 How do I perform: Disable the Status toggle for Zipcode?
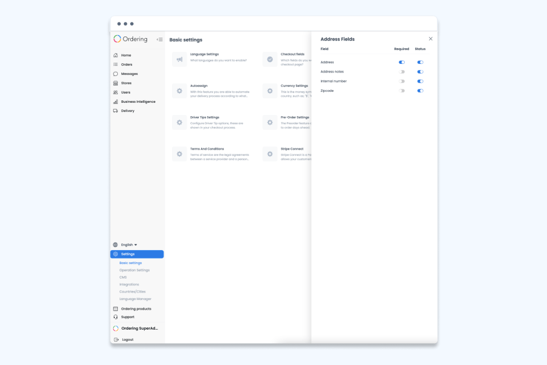(420, 91)
